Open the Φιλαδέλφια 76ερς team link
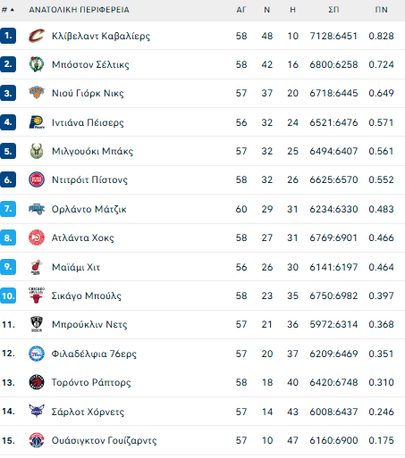 click(94, 354)
